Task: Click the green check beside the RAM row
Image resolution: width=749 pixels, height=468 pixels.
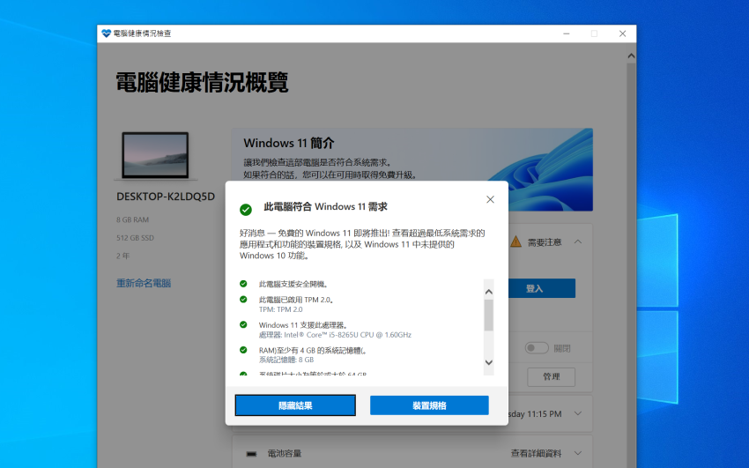Action: [x=243, y=350]
